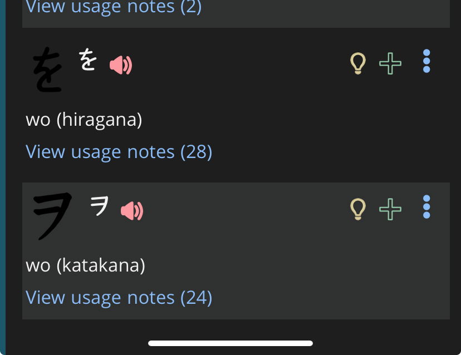Viewport: 461px width, 355px height.
Task: Select the small white ヲ character
Action: click(100, 207)
